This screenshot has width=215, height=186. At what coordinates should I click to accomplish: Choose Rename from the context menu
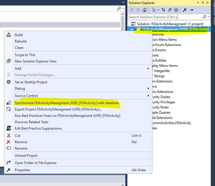(21, 148)
